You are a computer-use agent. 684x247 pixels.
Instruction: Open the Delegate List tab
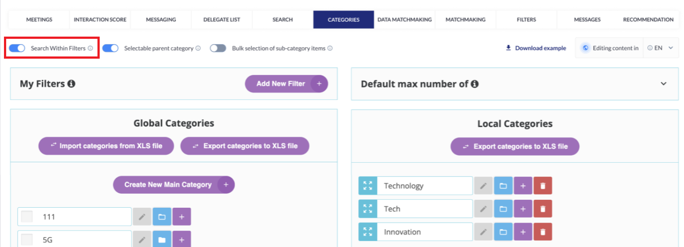pyautogui.click(x=221, y=19)
